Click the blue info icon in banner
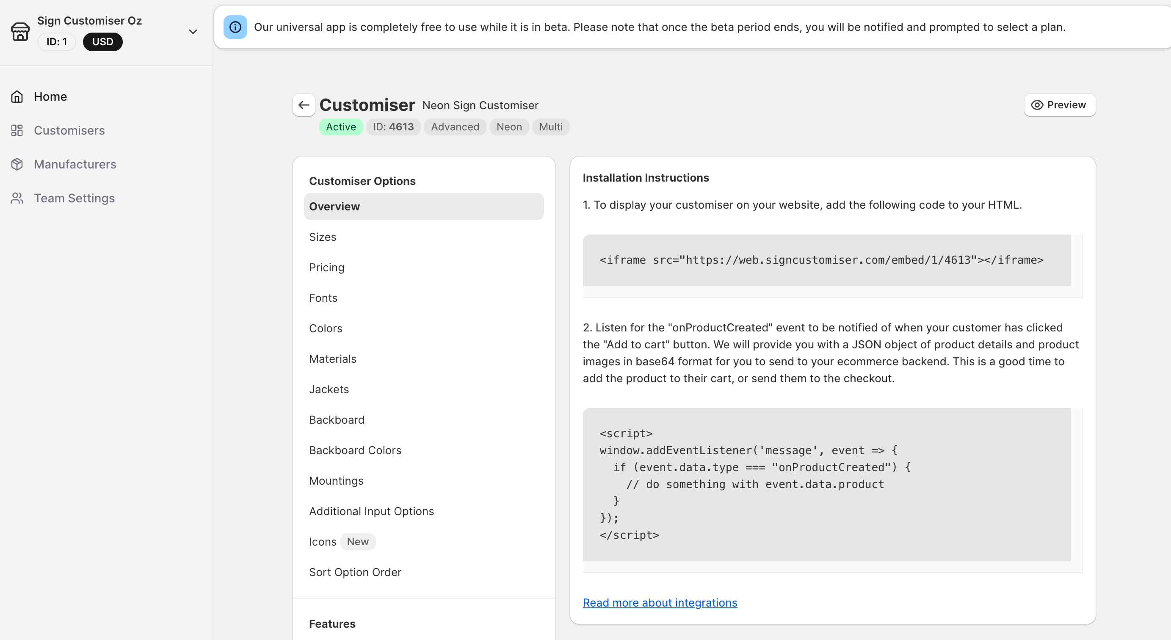Viewport: 1171px width, 640px height. point(235,27)
